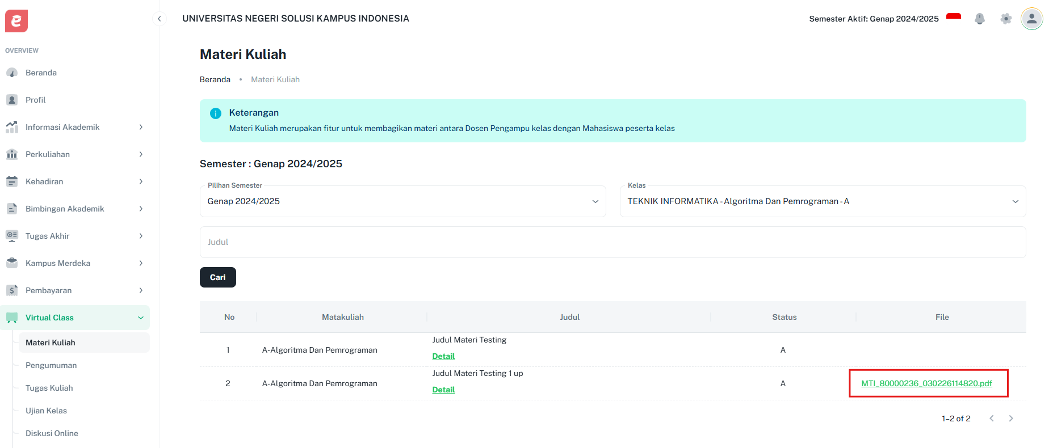Open Detail link for Judul Materi Testing 1 up
Screen dimensions: 1053x448
point(443,390)
